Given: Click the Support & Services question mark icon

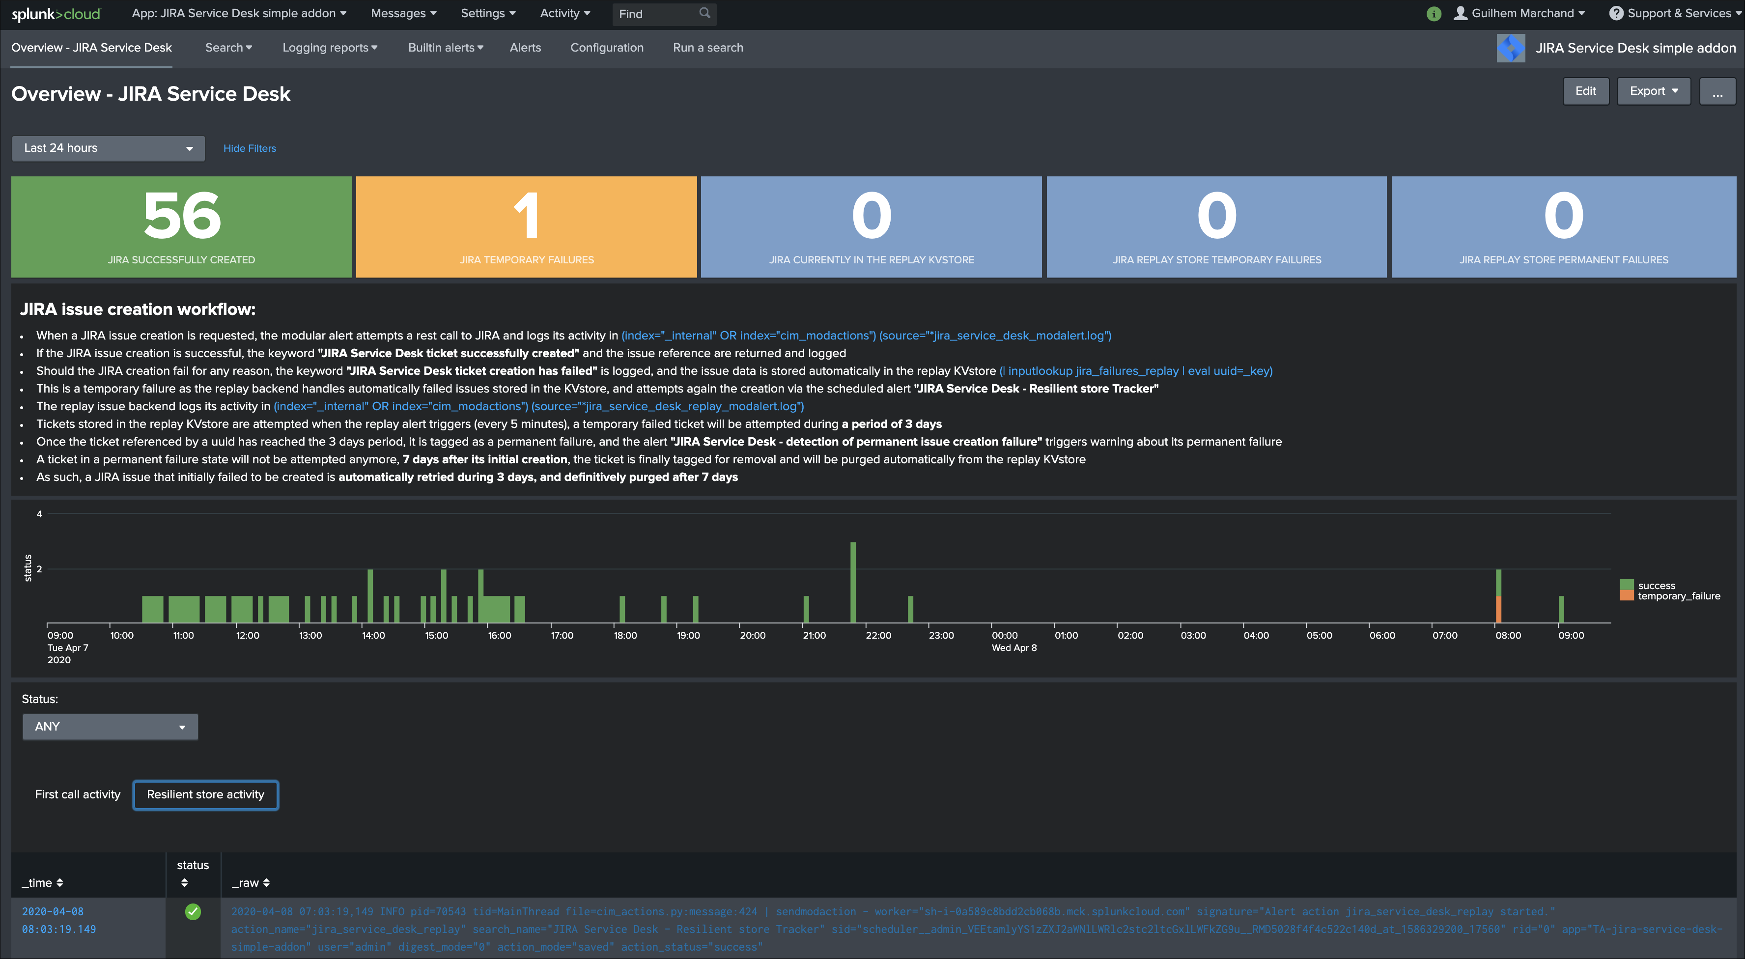Looking at the screenshot, I should [x=1616, y=13].
